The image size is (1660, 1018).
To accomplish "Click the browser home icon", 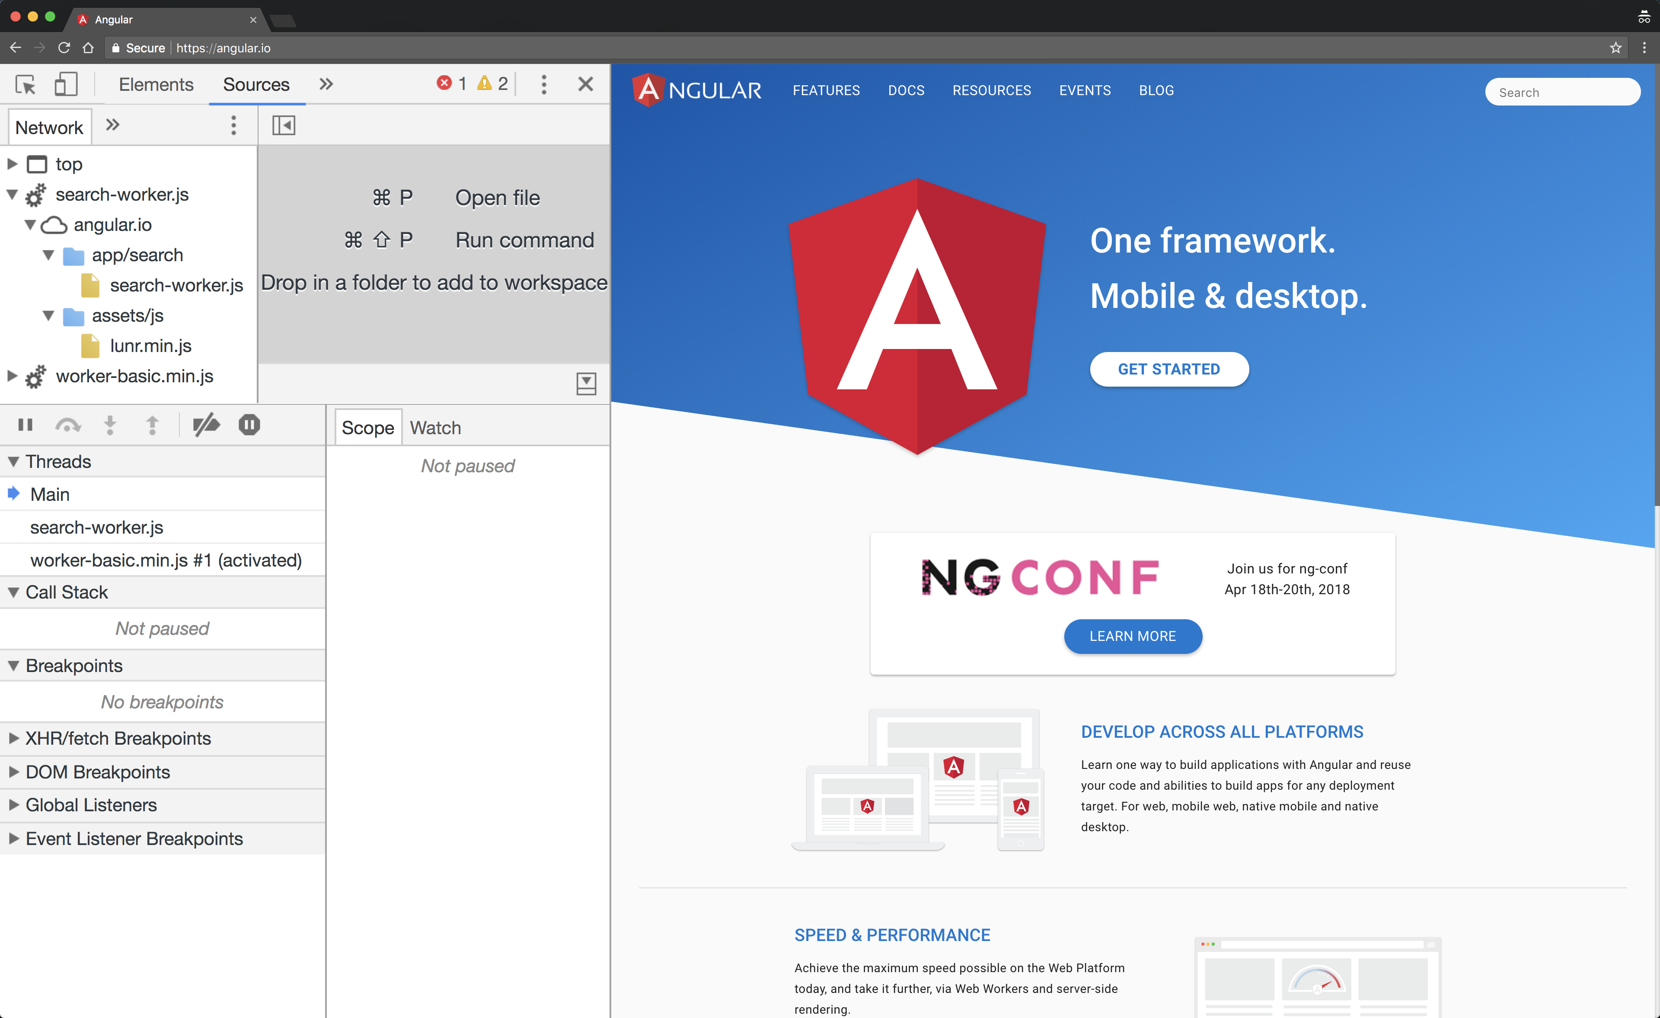I will point(88,48).
